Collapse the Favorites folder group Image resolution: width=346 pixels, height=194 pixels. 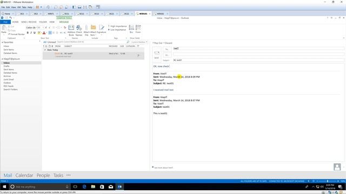(x=2, y=42)
